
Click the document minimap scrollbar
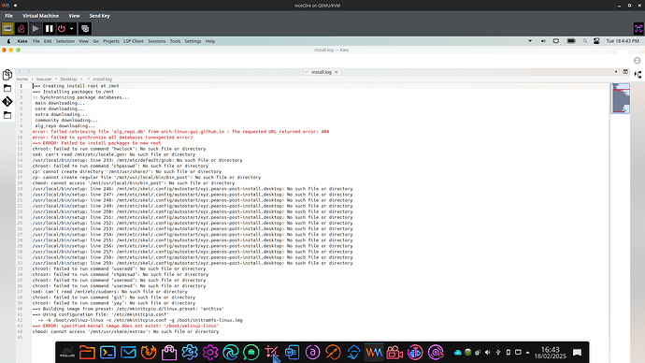(620, 98)
